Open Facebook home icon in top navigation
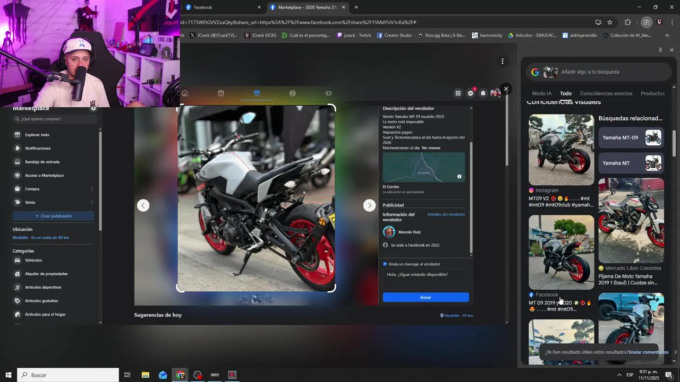680x382 pixels. (x=185, y=93)
